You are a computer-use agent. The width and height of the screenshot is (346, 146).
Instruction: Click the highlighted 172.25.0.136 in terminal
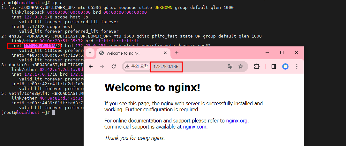pyautogui.click(x=39, y=46)
